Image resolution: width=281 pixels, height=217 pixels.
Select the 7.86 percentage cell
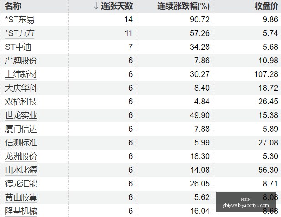[202, 61]
